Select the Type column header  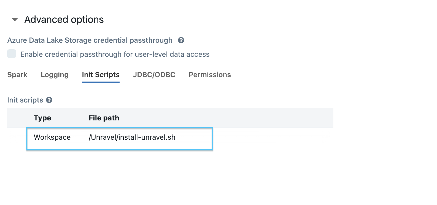point(42,118)
